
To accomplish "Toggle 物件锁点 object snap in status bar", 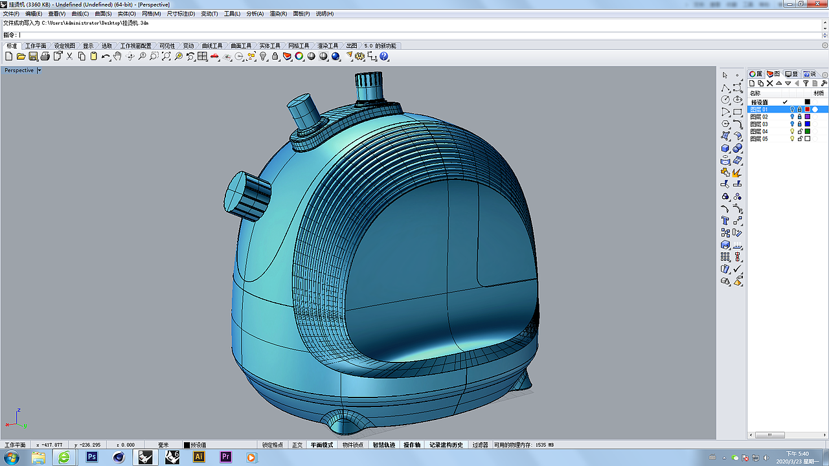I will 353,445.
